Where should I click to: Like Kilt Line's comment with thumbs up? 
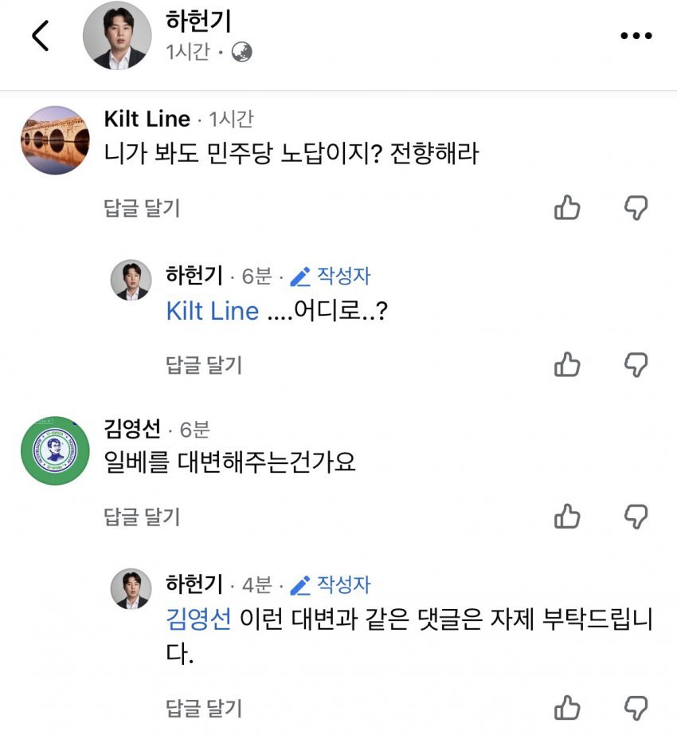click(567, 207)
